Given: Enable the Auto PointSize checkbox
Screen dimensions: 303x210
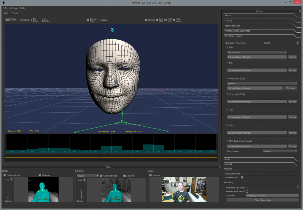Looking at the screenshot, I should [40, 20].
